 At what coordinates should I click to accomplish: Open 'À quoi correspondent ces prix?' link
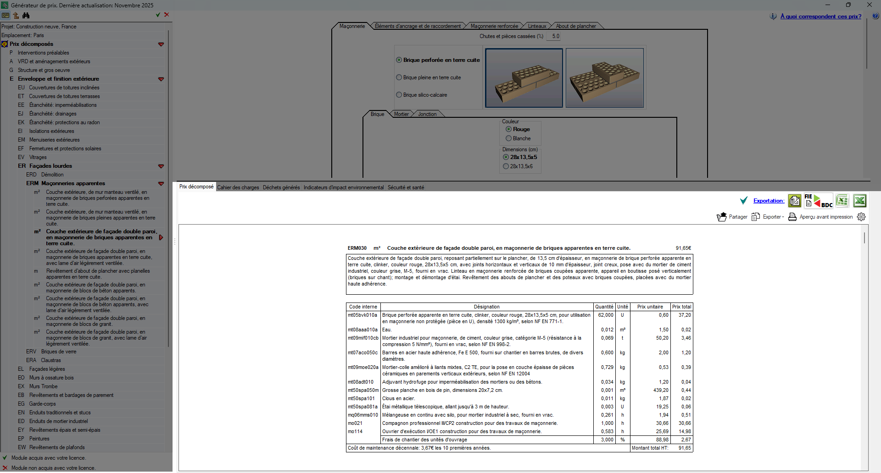tap(821, 16)
